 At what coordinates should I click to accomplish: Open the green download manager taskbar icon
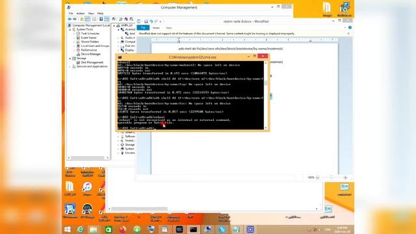[x=137, y=229]
